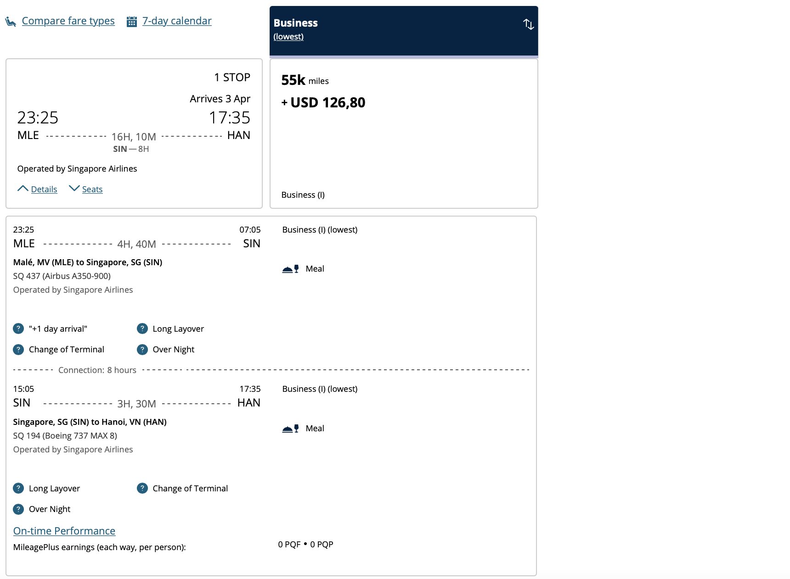The image size is (790, 579).
Task: Click the Business fare column header
Action: tap(404, 31)
